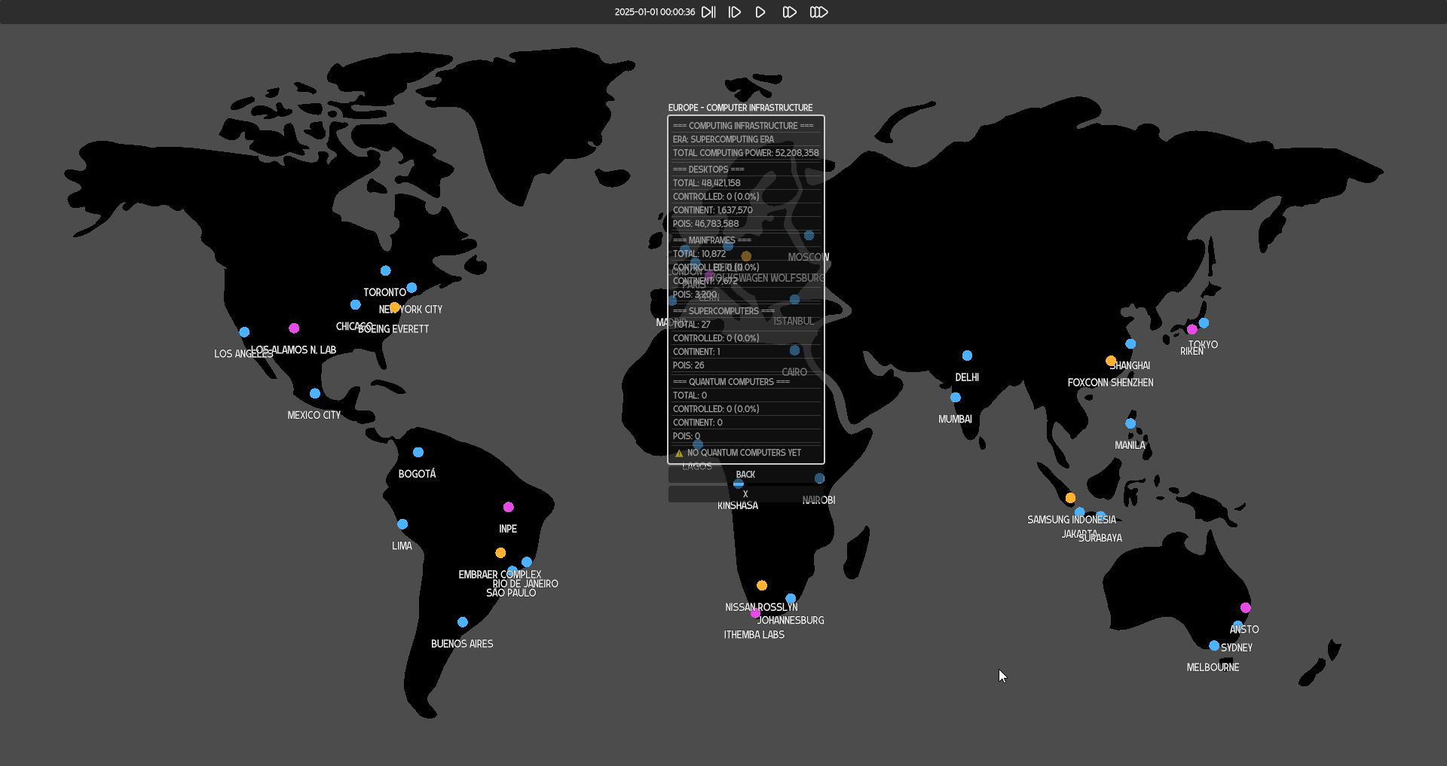Select the blue Buenos Aires marker
Image resolution: width=1447 pixels, height=766 pixels.
click(x=463, y=622)
